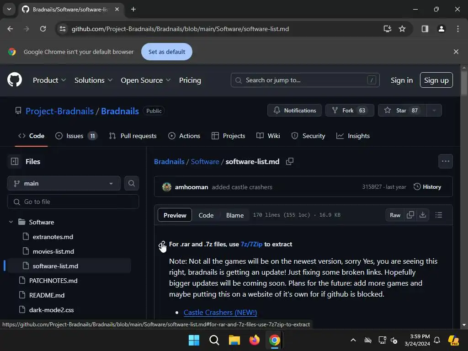Open the Wiki tab

tap(268, 136)
